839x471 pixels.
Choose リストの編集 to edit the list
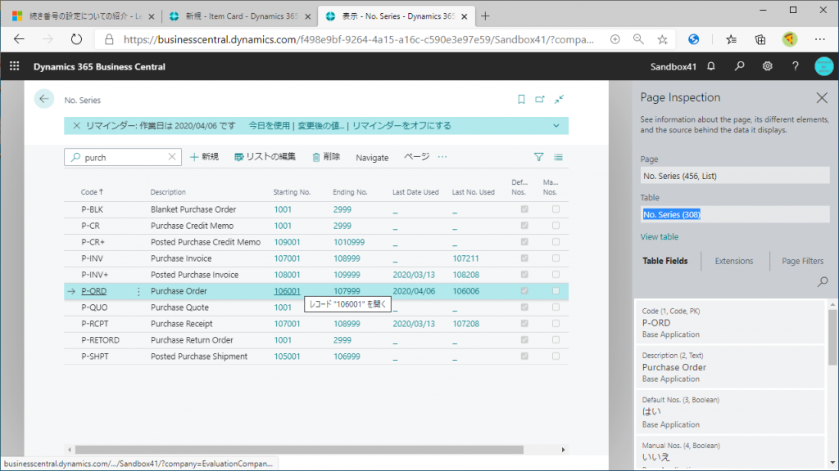coord(265,157)
